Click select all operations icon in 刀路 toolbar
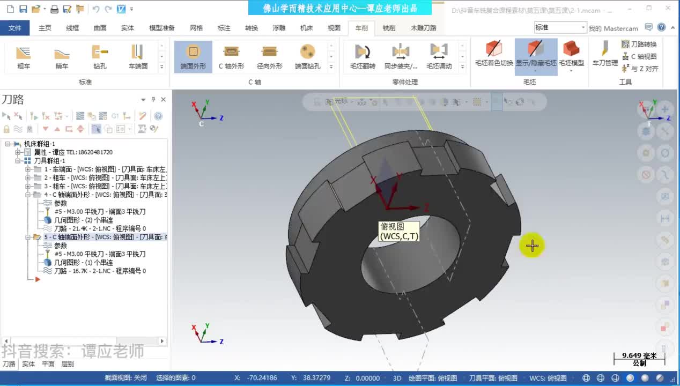The image size is (680, 386). point(6,116)
